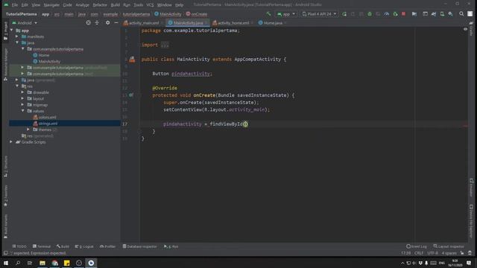Click the red Stop button icon

(x=403, y=14)
